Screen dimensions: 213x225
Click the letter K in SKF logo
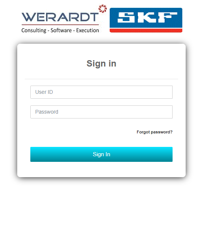pyautogui.click(x=146, y=18)
